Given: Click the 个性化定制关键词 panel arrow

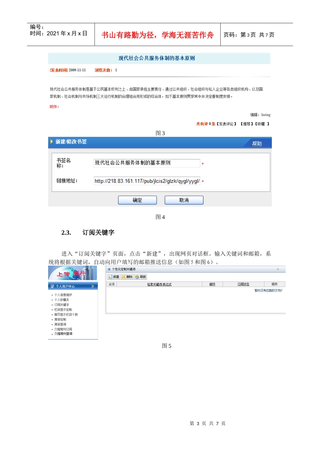Looking at the screenshot, I should [x=278, y=269].
